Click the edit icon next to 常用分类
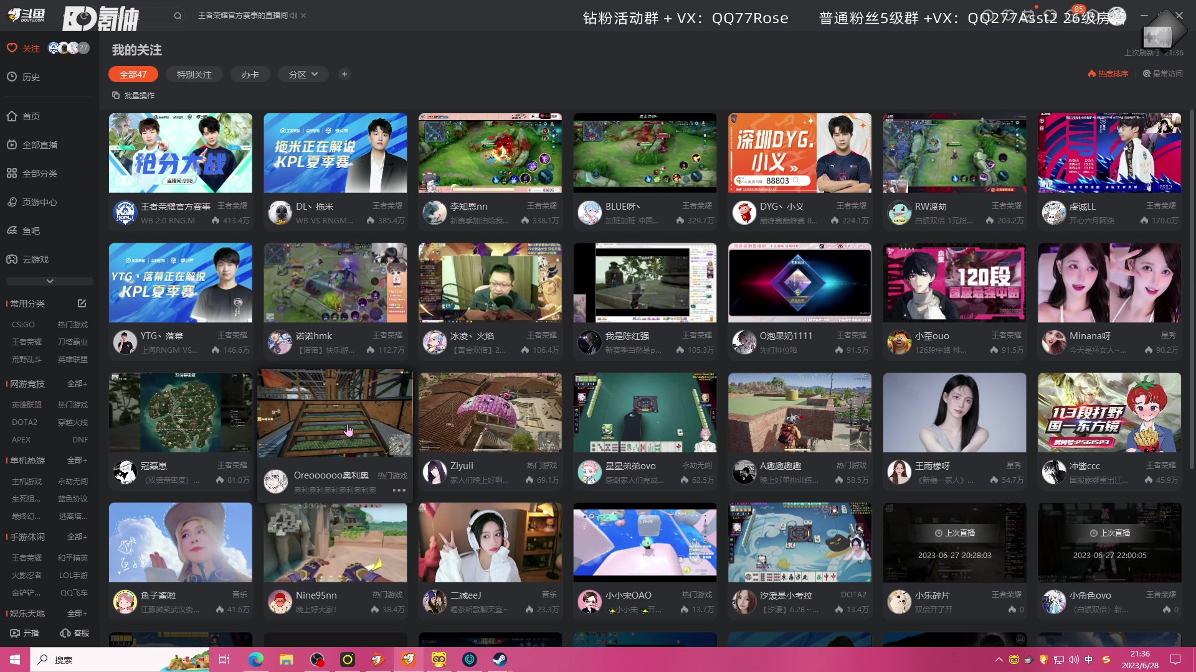The width and height of the screenshot is (1196, 672). click(82, 304)
